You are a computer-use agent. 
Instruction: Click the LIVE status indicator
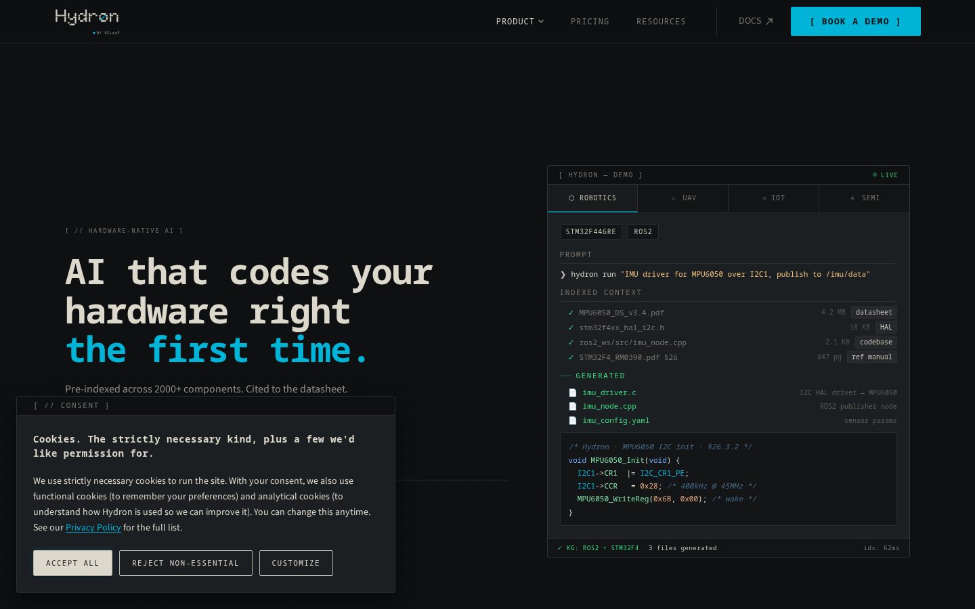pyautogui.click(x=886, y=175)
